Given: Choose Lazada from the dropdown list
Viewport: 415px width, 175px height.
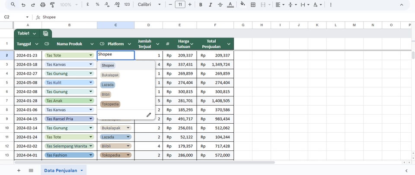Looking at the screenshot, I should click(108, 85).
